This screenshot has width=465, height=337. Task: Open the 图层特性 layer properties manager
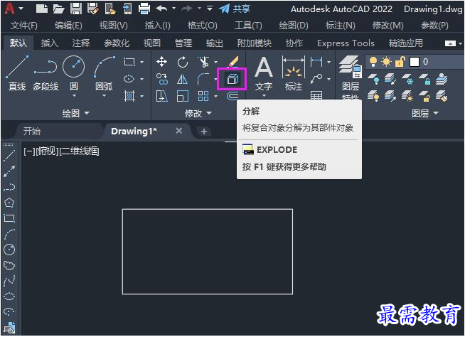click(x=351, y=77)
